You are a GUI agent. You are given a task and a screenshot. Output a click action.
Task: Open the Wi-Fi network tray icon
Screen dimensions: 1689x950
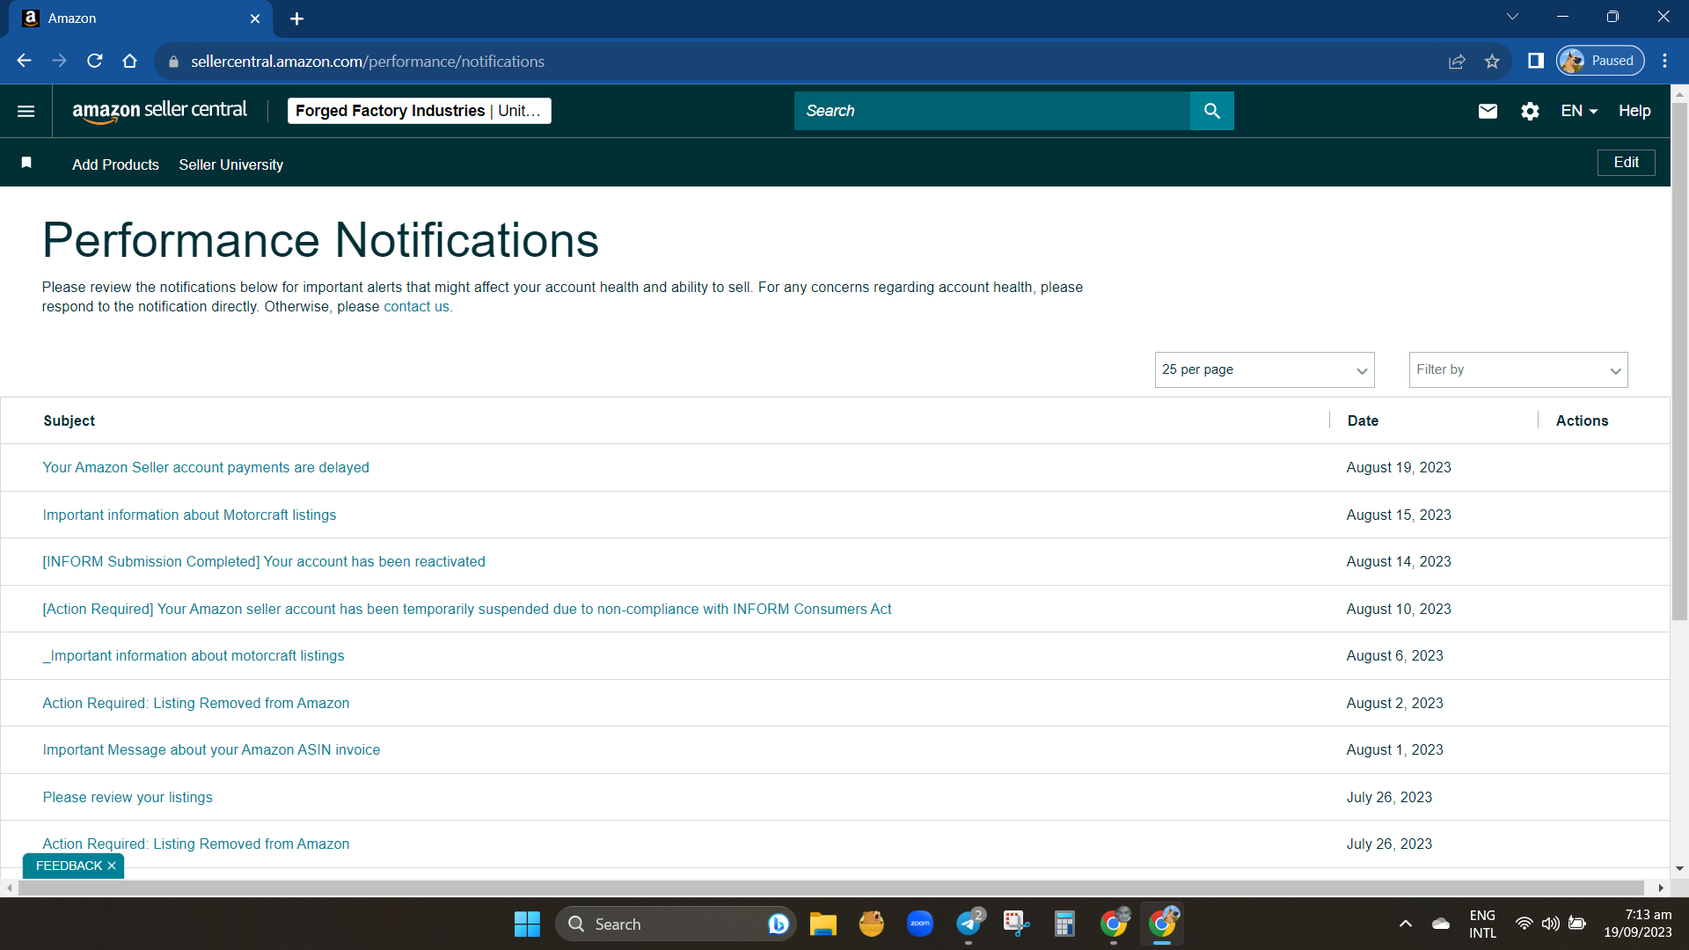(1524, 924)
